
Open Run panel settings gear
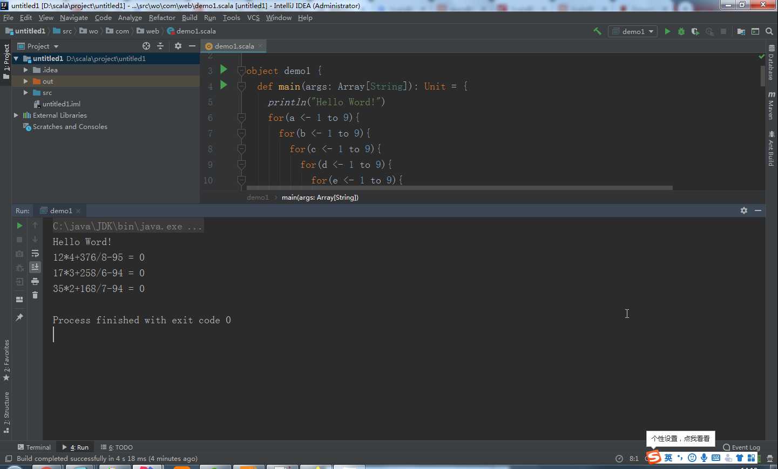coord(744,210)
